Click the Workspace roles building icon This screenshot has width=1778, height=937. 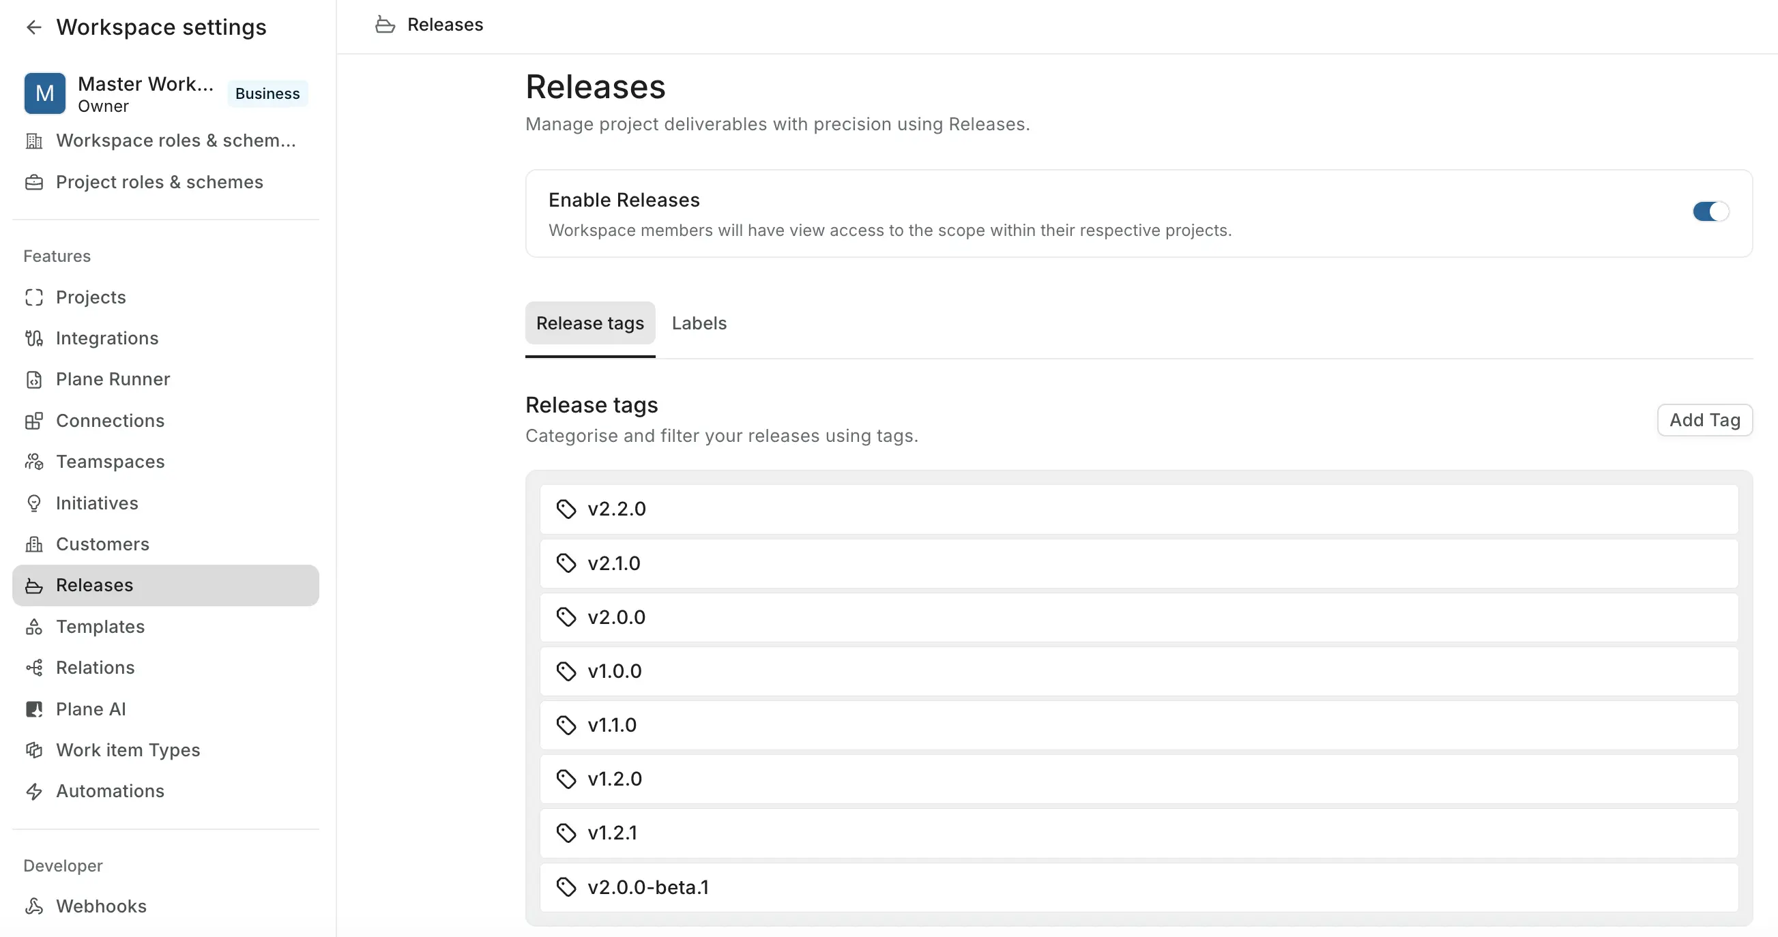[34, 140]
